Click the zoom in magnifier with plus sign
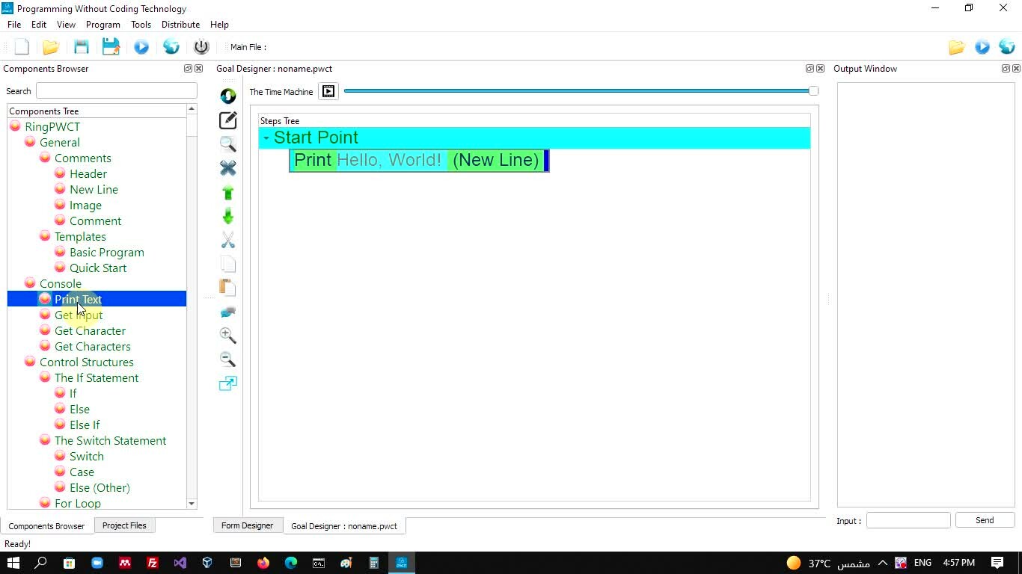This screenshot has height=574, width=1022. (227, 336)
